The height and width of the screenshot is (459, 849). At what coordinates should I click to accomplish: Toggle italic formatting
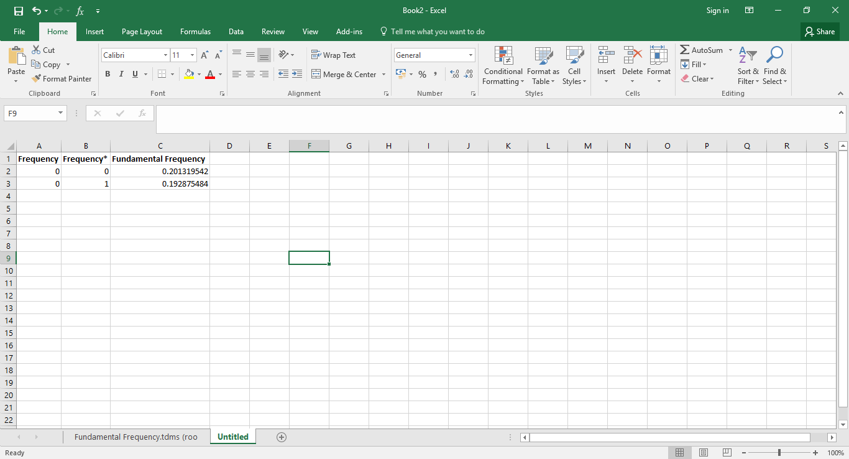[121, 74]
